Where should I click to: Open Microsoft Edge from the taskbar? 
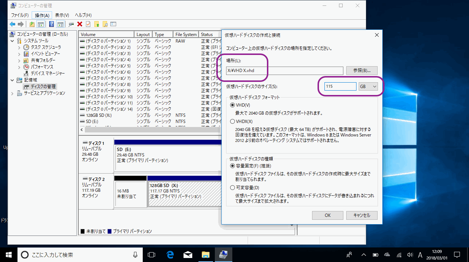coord(170,255)
